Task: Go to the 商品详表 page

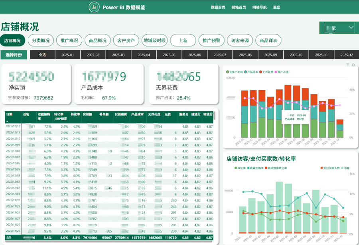Action: point(268,40)
